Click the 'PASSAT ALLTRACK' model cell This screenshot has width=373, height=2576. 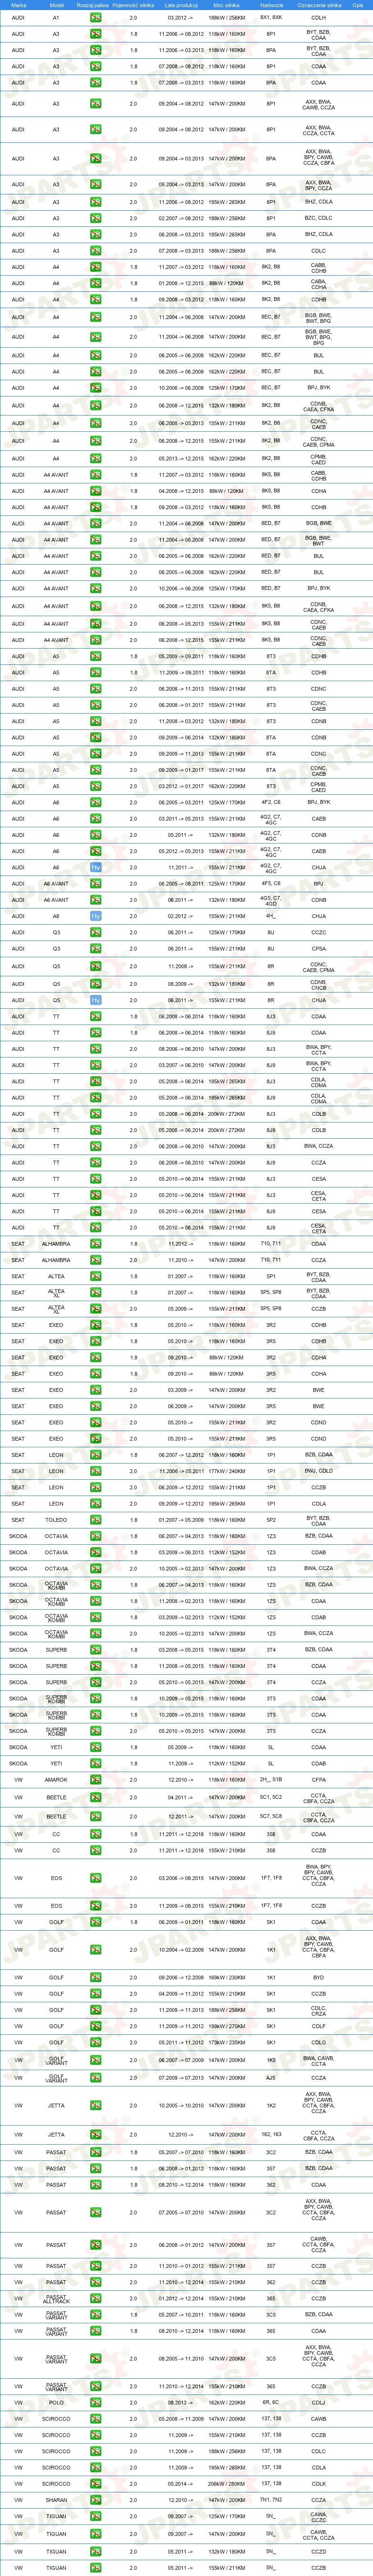[56, 2299]
